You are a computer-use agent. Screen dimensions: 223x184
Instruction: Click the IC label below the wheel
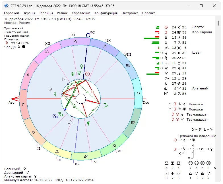pyautogui.click(x=77, y=164)
